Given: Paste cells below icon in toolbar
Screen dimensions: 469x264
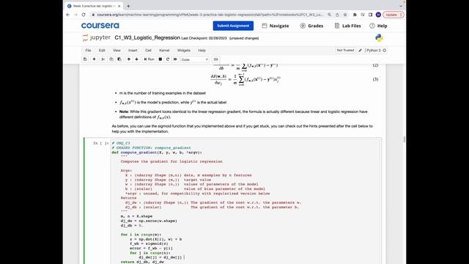Looking at the screenshot, I should click(x=119, y=59).
